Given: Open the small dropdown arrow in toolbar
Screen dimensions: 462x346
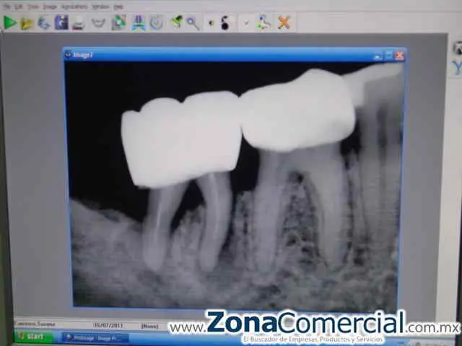Looking at the screenshot, I should tap(245, 22).
